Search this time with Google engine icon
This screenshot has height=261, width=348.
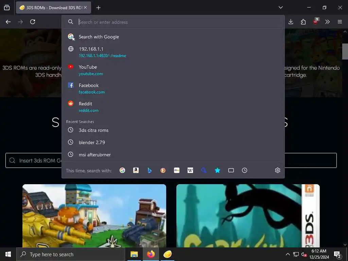[122, 170]
